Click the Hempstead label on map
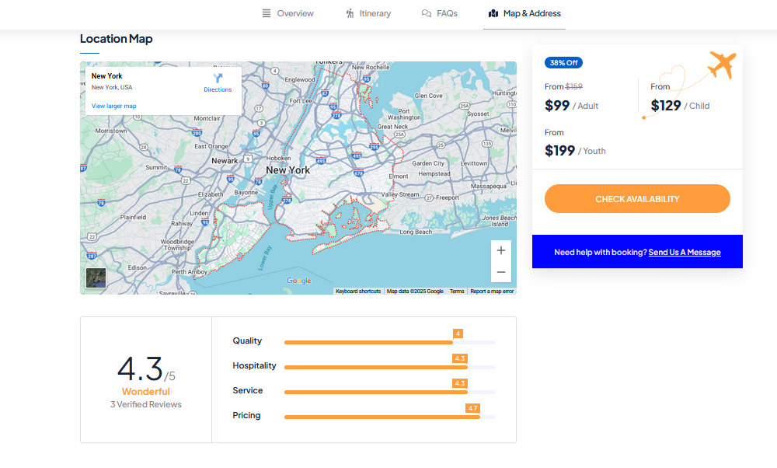 [x=434, y=174]
